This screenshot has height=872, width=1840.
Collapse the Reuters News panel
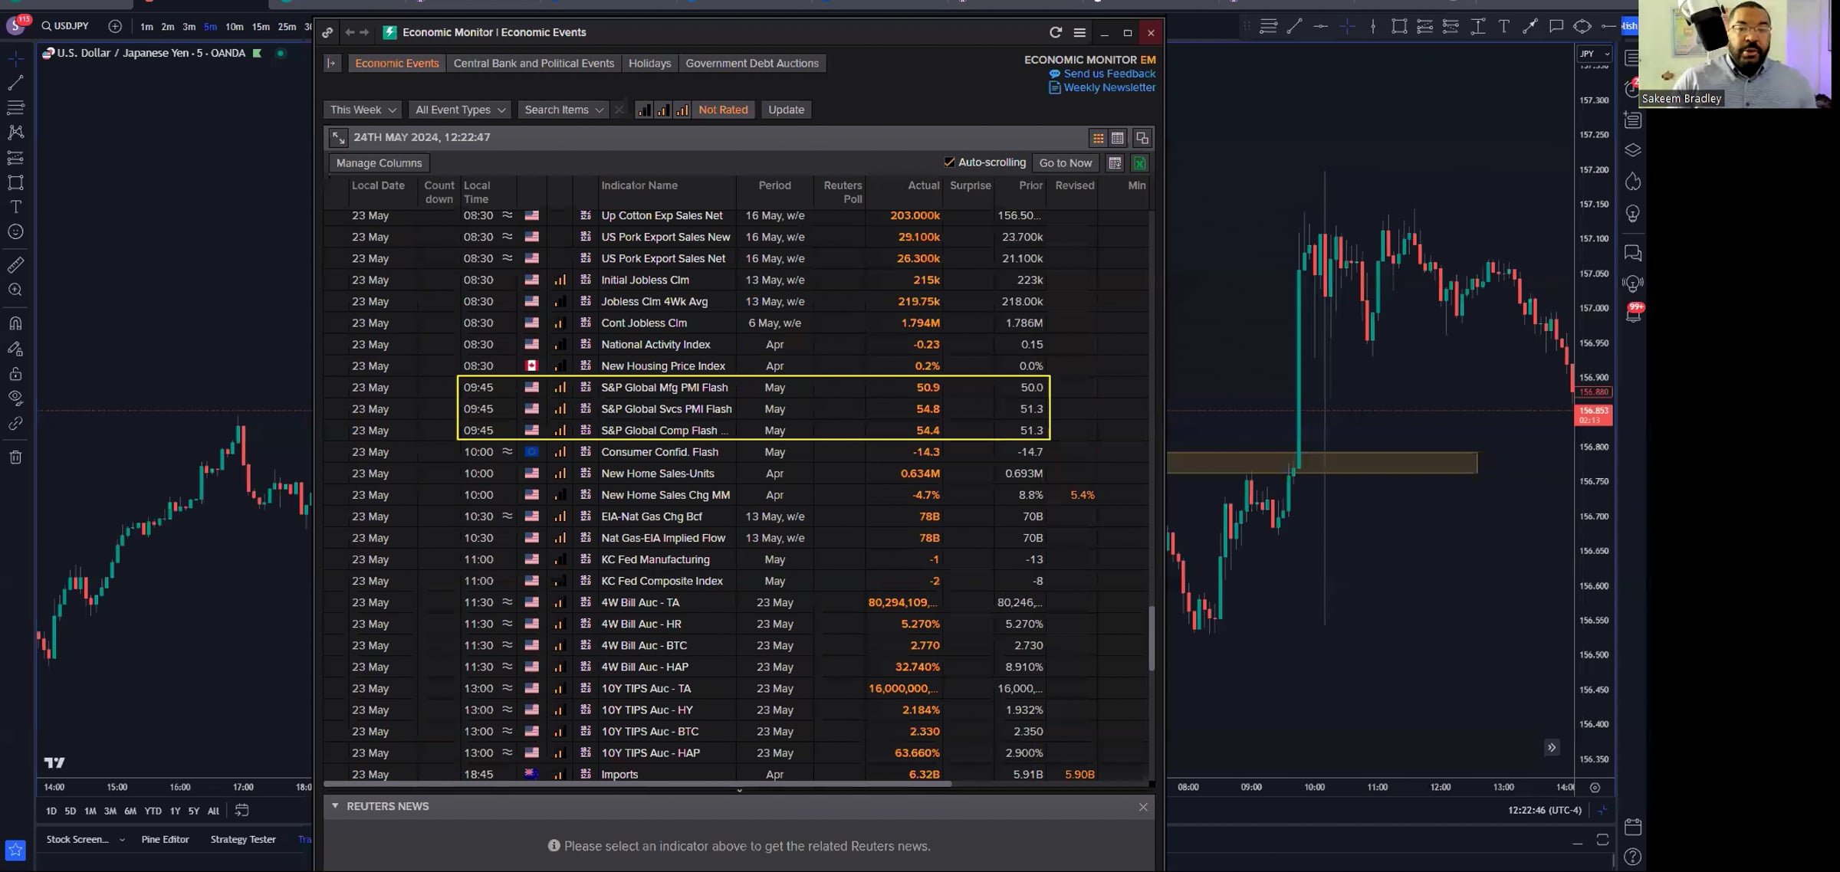335,806
